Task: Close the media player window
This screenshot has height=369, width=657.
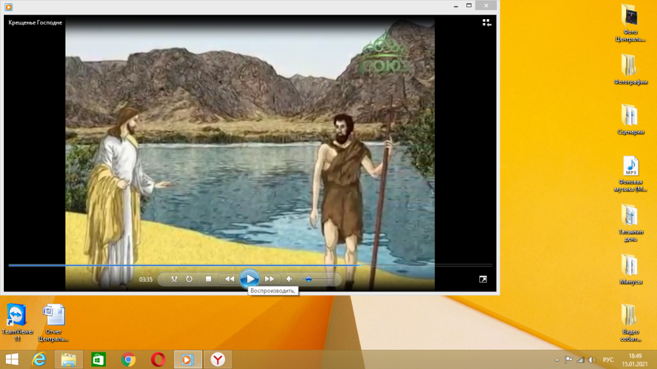Action: (486, 6)
